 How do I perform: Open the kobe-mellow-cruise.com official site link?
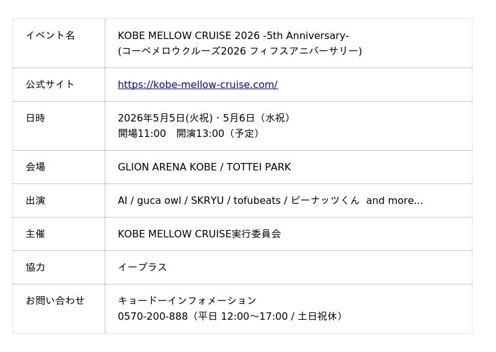coord(197,84)
